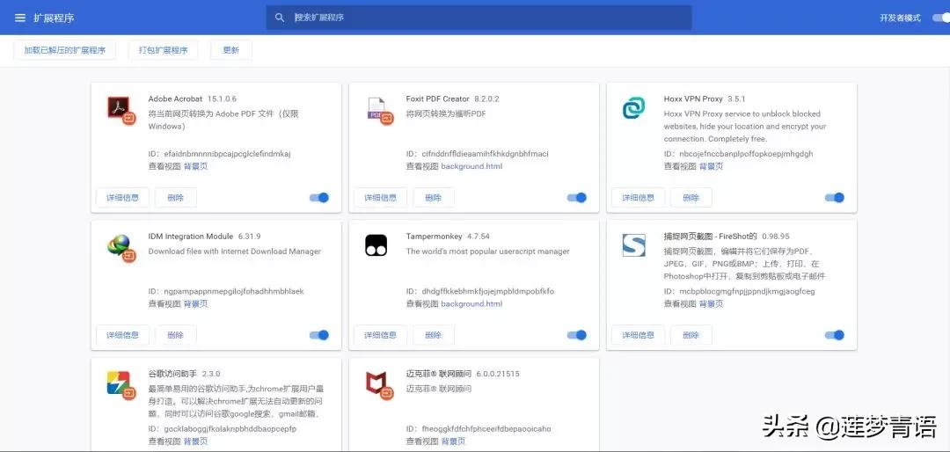
Task: Click the 扩展程序 page title
Action: point(54,18)
